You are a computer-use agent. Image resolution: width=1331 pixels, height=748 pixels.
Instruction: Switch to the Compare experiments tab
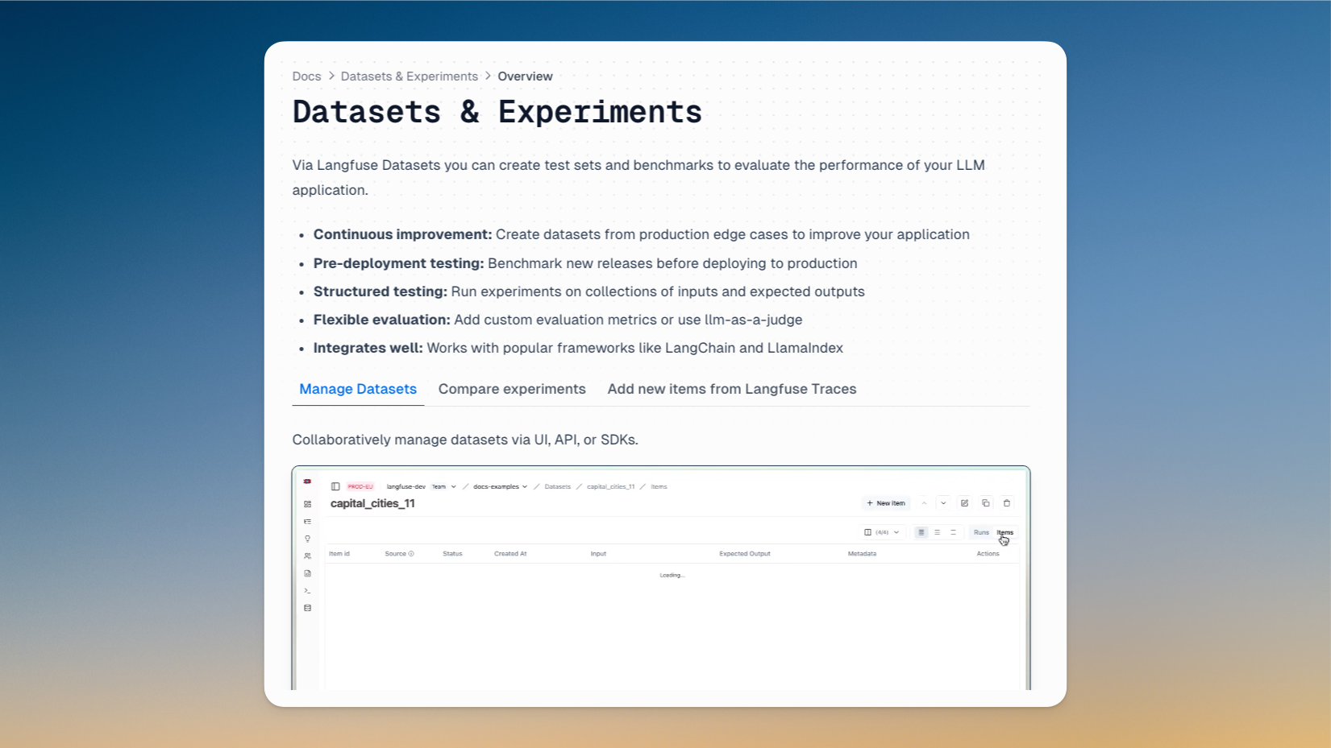[512, 389]
